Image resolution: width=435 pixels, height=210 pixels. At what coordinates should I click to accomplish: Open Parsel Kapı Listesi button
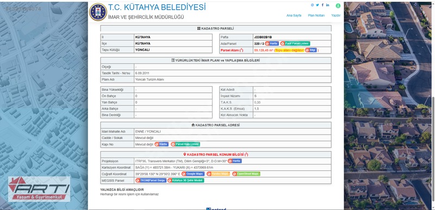[x=185, y=144]
